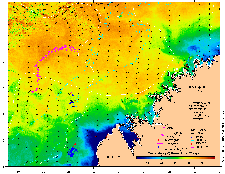Viewport: 225px width, 174px height.
Task: Click the '30-80m' depth label
Action: pyautogui.click(x=200, y=137)
